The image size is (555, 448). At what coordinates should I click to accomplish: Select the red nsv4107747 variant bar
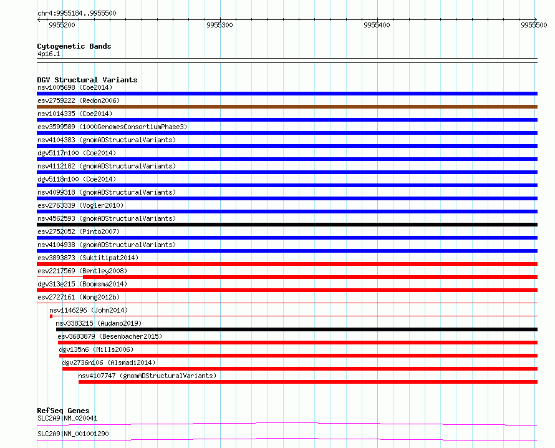308,382
